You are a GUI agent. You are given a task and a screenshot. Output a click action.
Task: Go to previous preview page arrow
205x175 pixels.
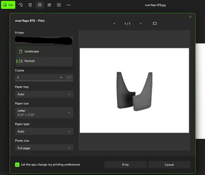point(114,23)
